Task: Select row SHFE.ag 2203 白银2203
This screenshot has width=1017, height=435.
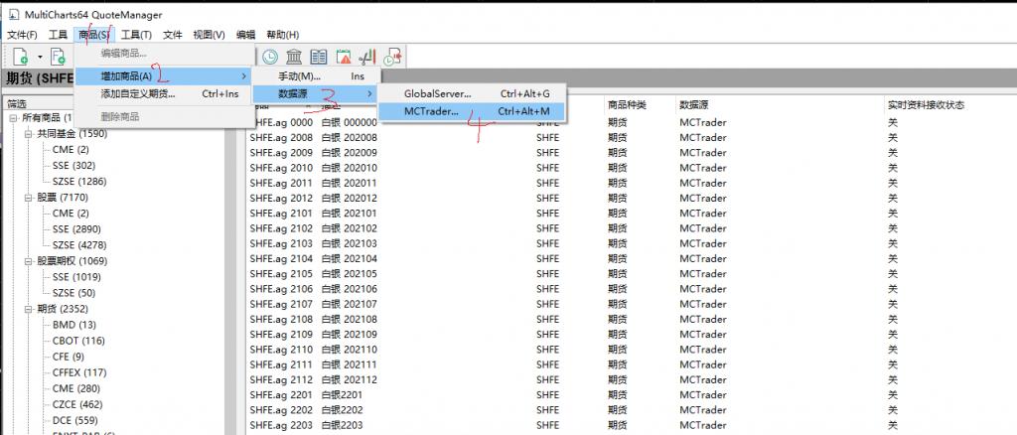Action: [x=631, y=425]
